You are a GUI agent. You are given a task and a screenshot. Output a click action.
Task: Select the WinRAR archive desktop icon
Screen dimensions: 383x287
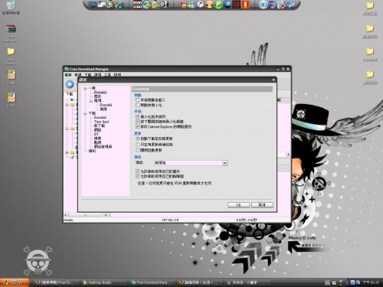point(11,29)
